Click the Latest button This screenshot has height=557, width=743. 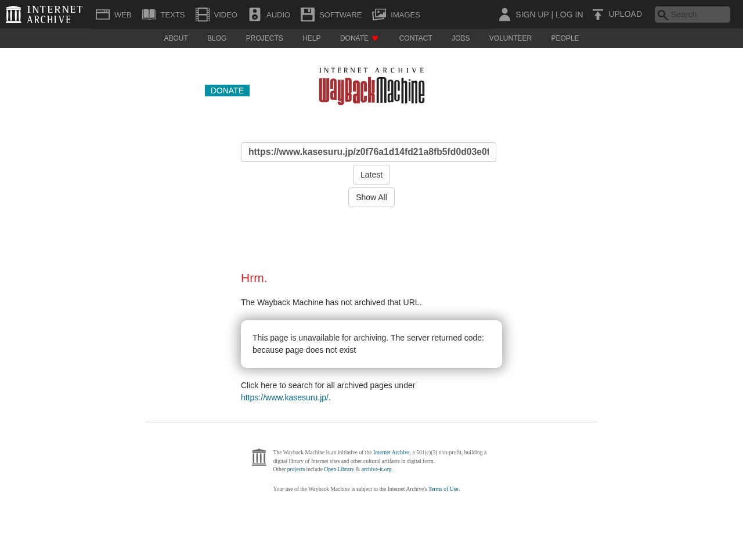(x=371, y=175)
